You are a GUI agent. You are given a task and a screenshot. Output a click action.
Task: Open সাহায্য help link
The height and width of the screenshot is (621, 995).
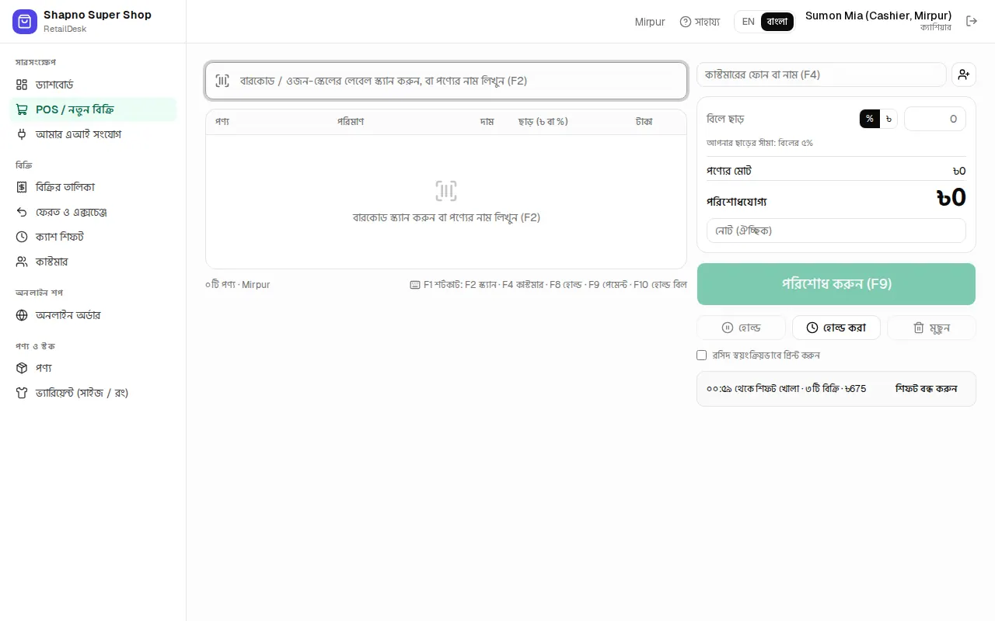[x=700, y=22]
